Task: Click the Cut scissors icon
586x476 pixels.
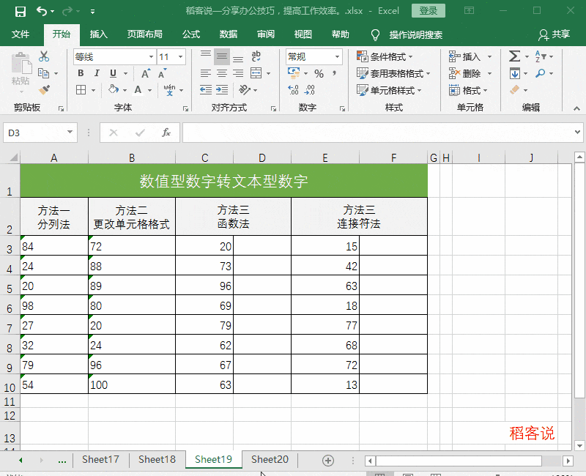Action: coord(44,56)
